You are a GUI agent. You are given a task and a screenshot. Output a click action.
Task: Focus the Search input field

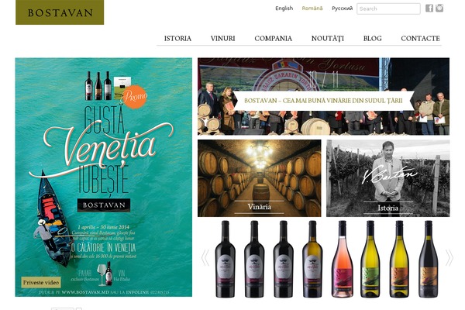tap(388, 9)
